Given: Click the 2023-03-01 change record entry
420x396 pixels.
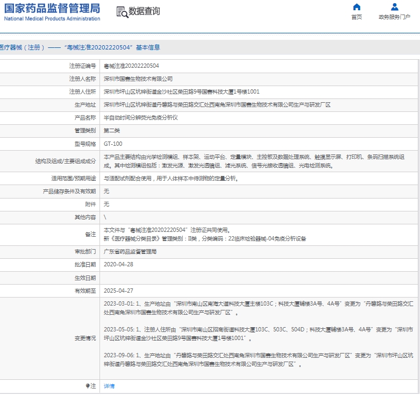Looking at the screenshot, I should point(259,308).
